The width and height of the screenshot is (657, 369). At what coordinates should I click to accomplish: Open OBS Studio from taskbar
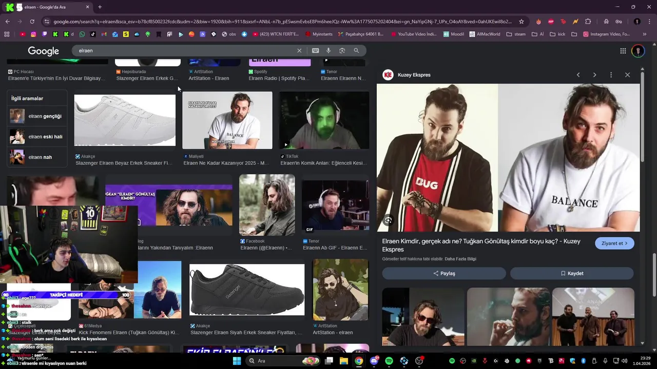(419, 361)
